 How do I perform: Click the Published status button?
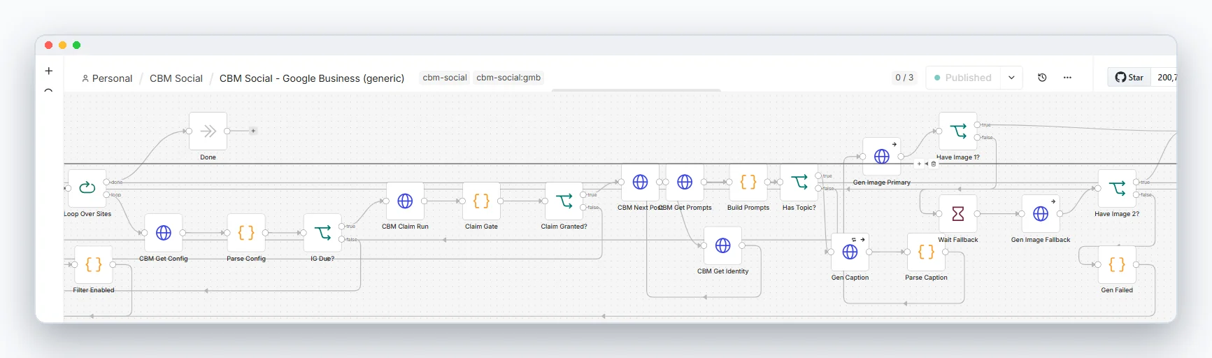(x=963, y=78)
